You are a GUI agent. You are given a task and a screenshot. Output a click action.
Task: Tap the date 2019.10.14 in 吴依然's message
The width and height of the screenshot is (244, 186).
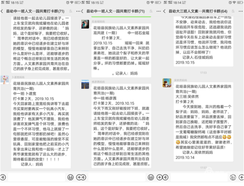[x=185, y=158]
